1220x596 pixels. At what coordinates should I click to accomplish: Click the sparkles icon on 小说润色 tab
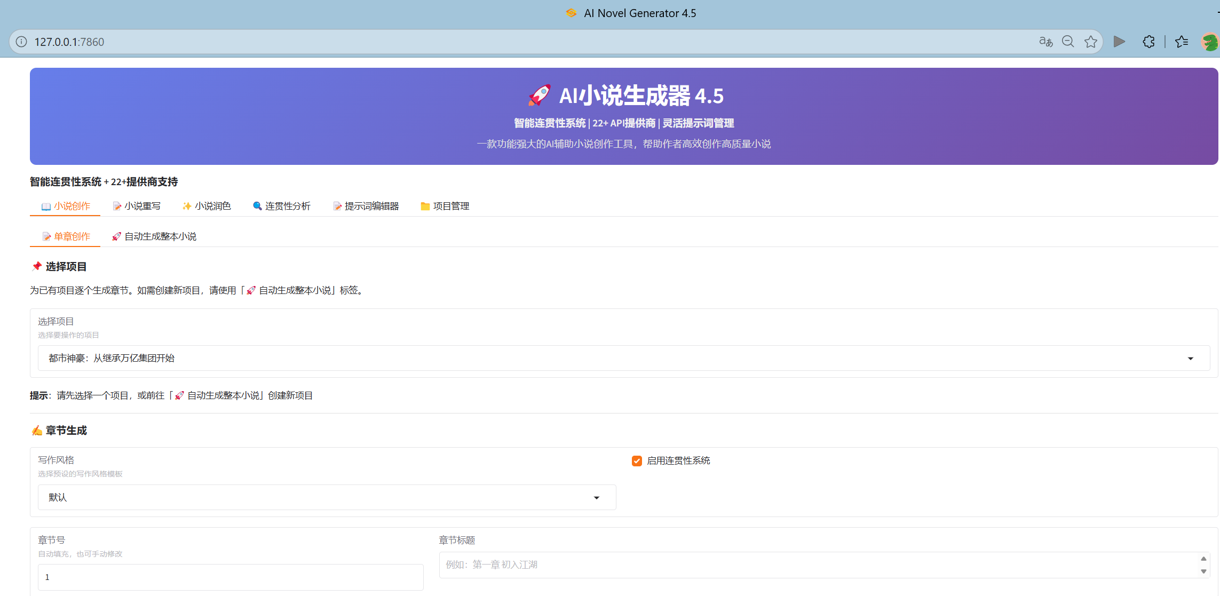pyautogui.click(x=187, y=206)
